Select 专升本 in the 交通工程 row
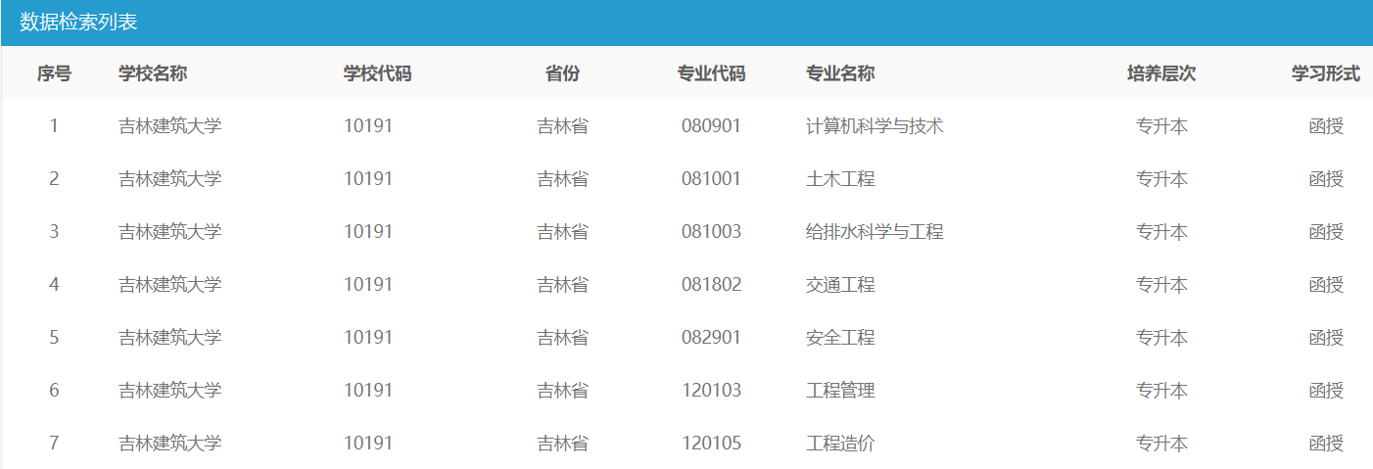Screen dimensions: 1373x469 click(x=1161, y=285)
